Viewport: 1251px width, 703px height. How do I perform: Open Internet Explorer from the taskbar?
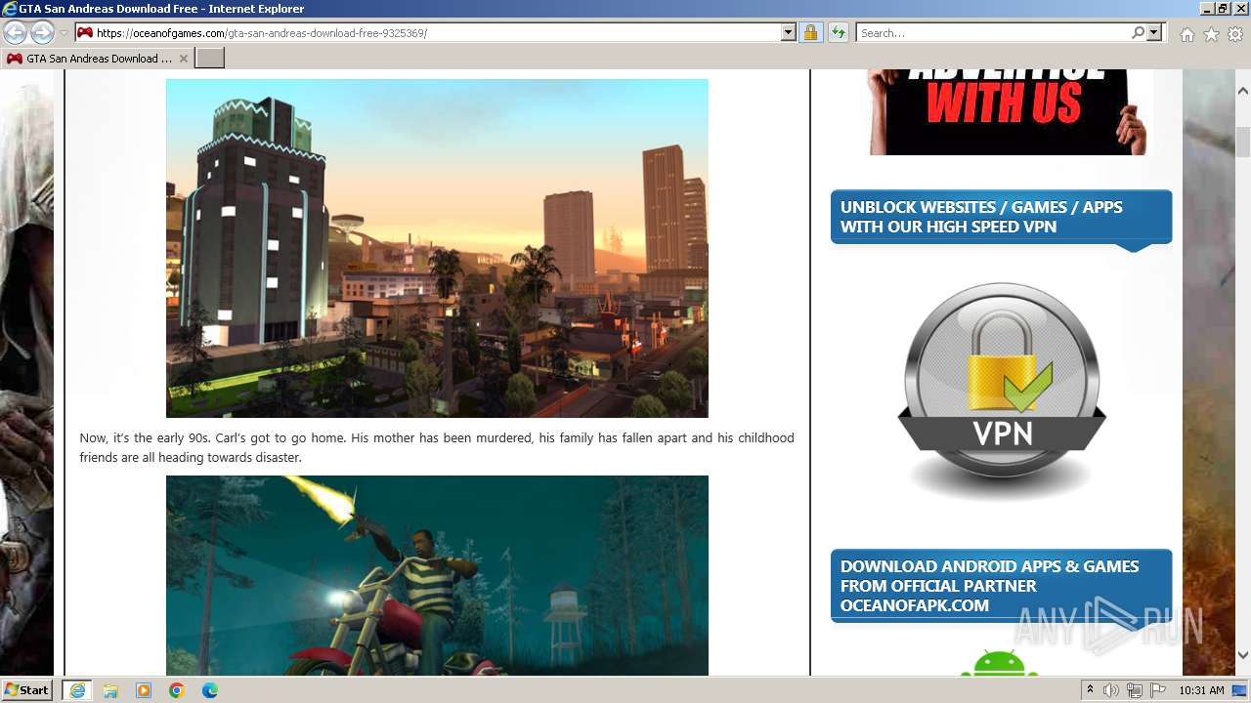[77, 690]
